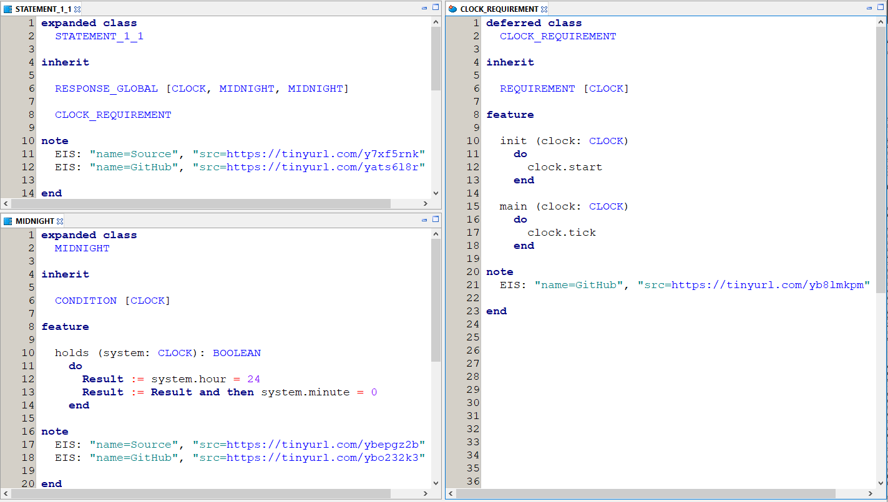
Task: Grab vertical scrollbar thumb in MIDNIGHT editor
Action: (x=436, y=301)
